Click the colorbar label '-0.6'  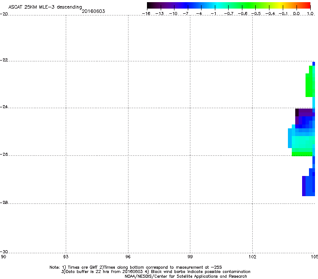click(x=242, y=14)
